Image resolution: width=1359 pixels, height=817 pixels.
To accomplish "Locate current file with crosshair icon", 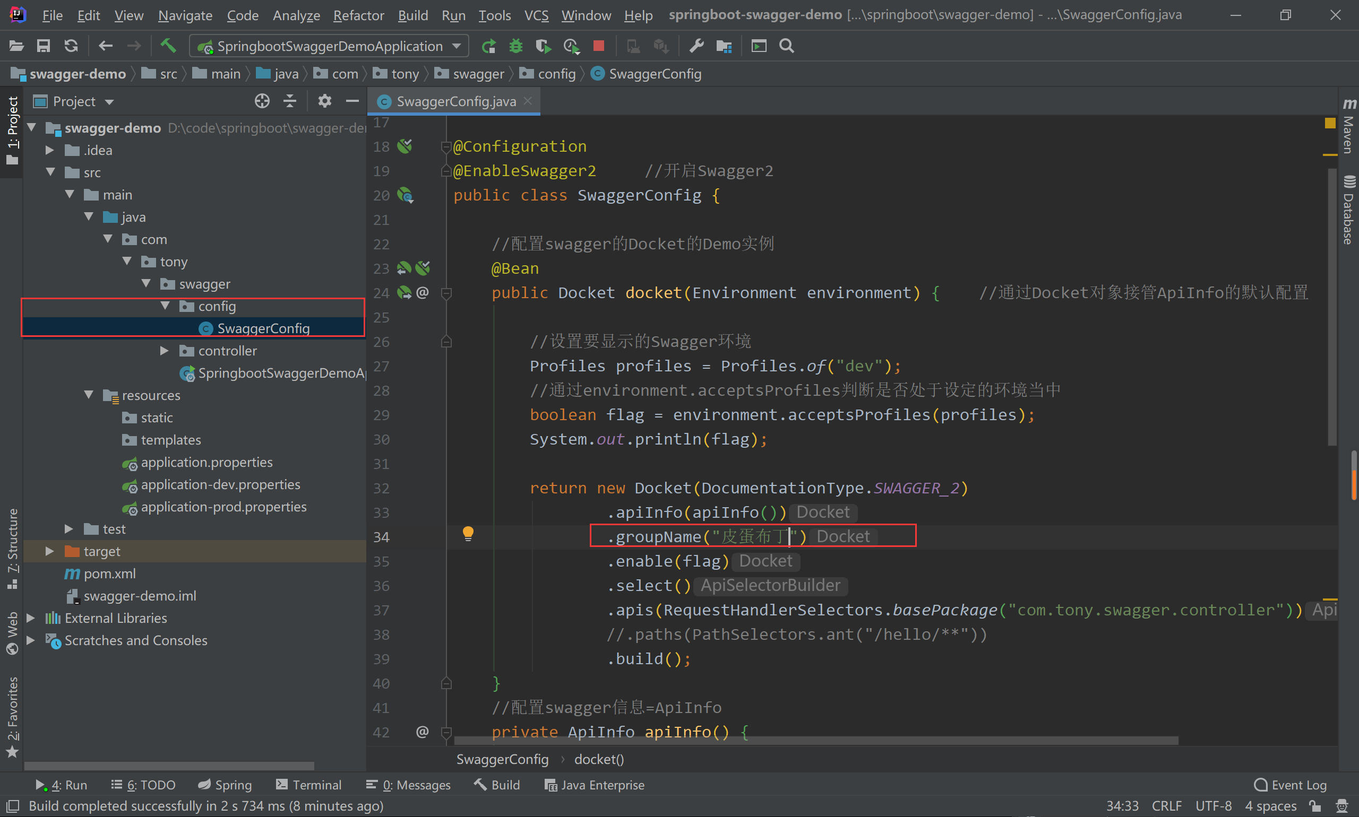I will (262, 101).
